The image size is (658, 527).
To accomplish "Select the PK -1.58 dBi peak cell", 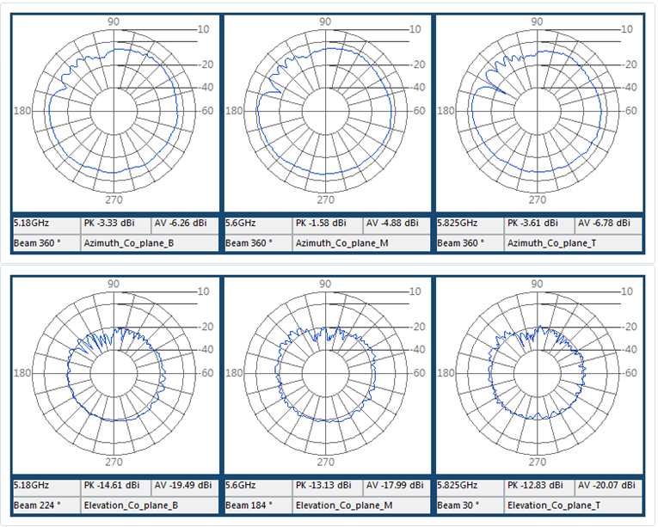I will pos(327,224).
